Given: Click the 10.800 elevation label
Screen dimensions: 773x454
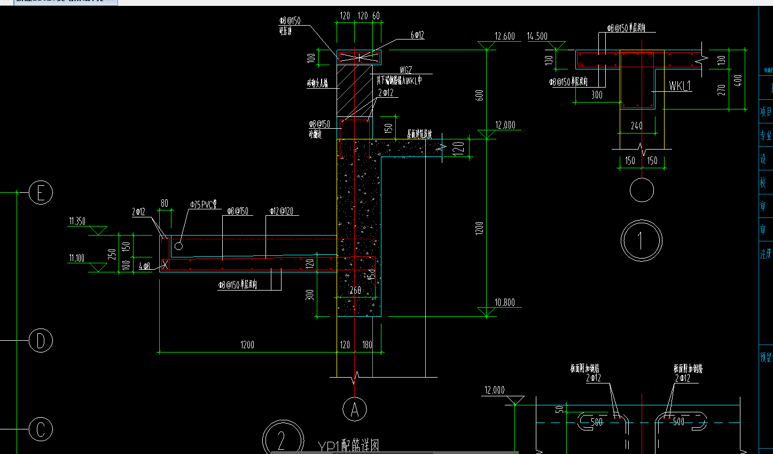Looking at the screenshot, I should pyautogui.click(x=505, y=302).
